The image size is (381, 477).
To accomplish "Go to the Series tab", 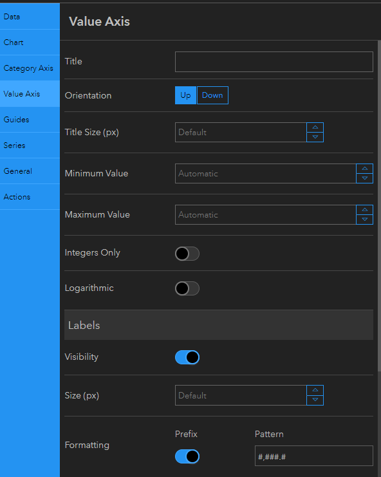I will [x=30, y=145].
